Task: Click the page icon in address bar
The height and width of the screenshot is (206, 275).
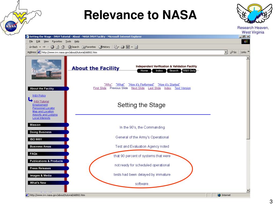Action: [x=39, y=52]
